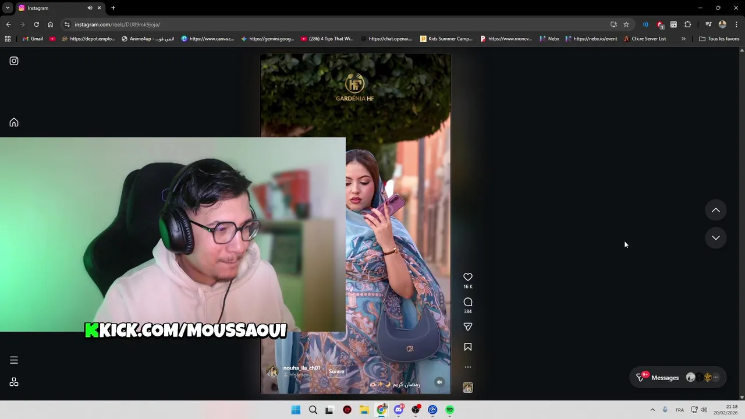This screenshot has height=419, width=745.
Task: Open the Nebx bookmark
Action: 549,39
